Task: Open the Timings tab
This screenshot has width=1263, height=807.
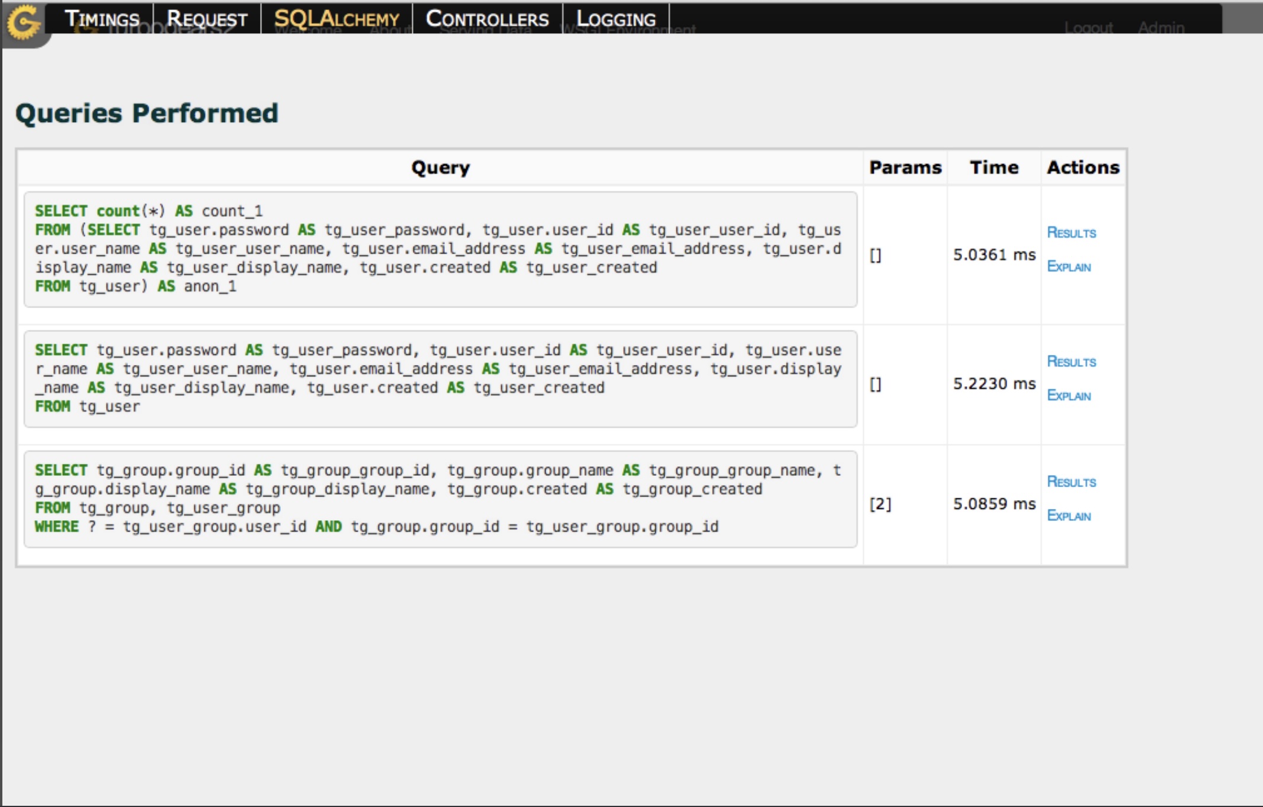Action: [x=101, y=19]
